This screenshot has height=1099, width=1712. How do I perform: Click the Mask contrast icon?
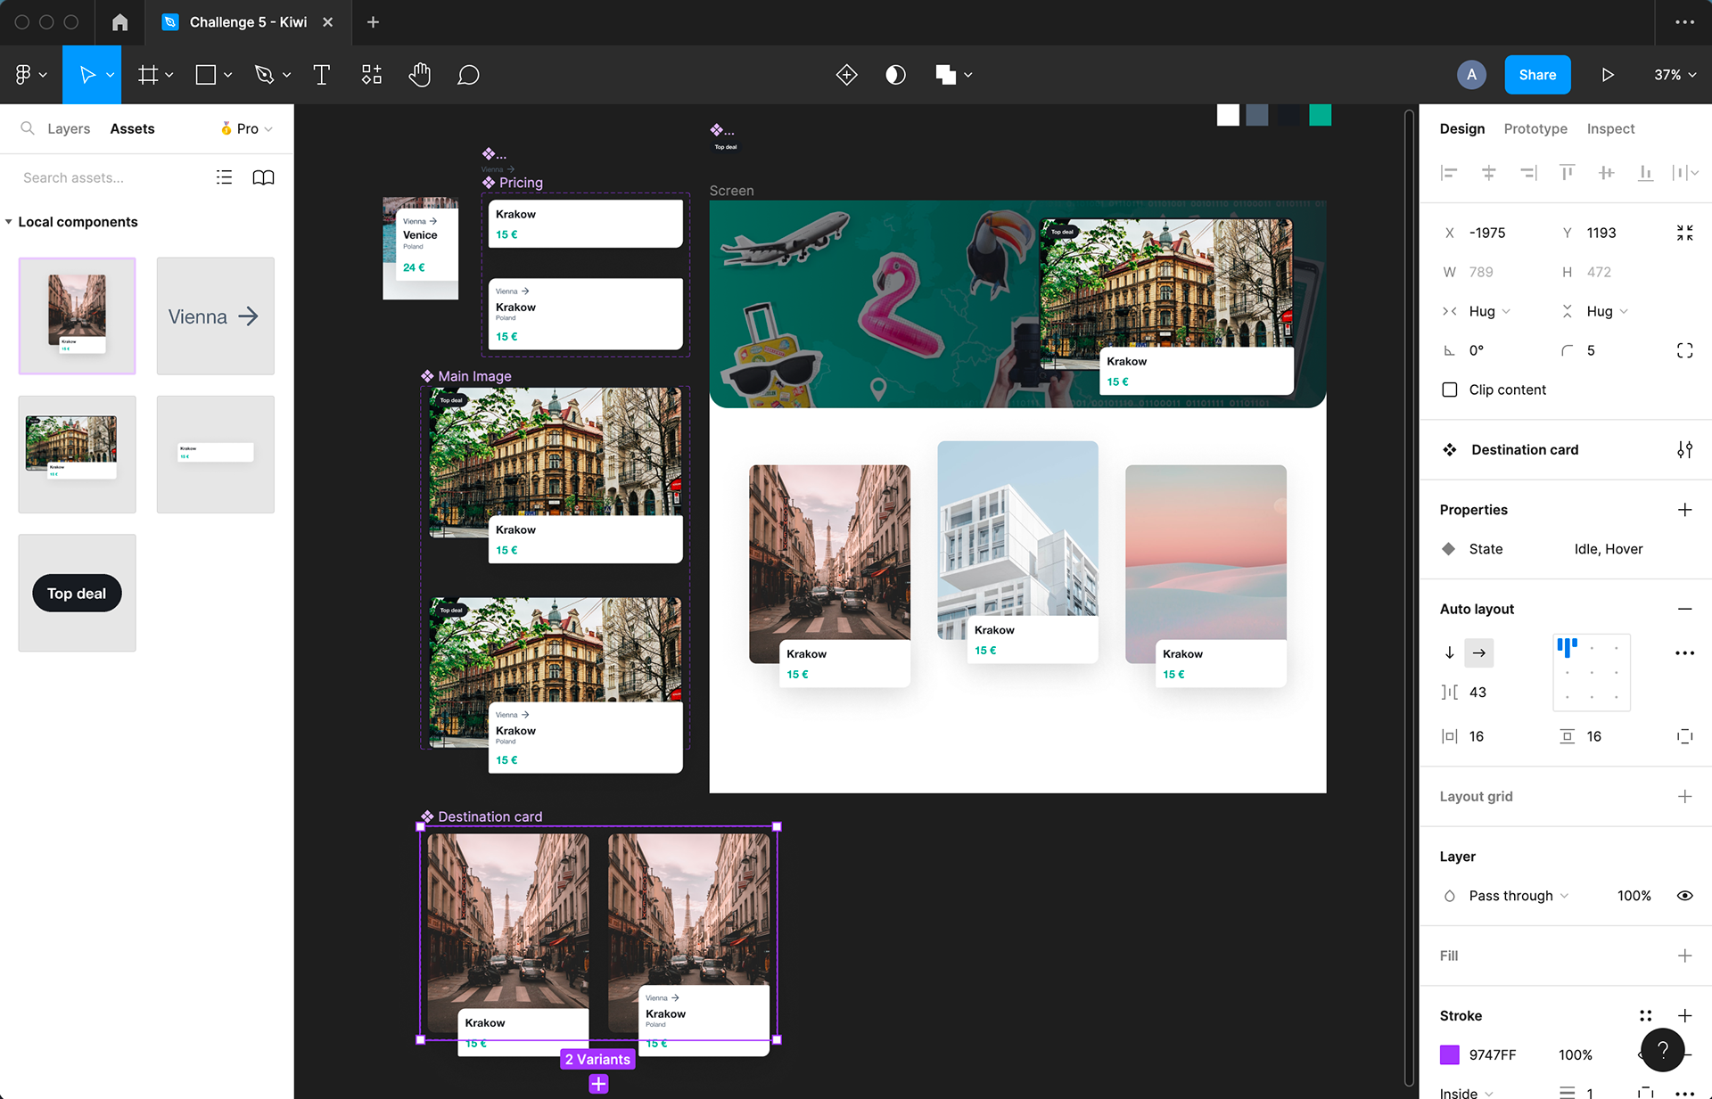click(896, 75)
